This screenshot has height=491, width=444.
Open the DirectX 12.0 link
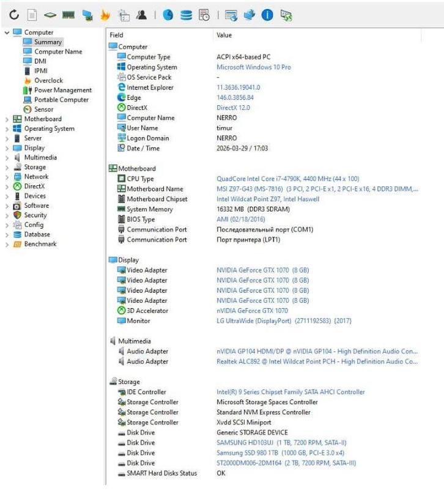tap(233, 108)
